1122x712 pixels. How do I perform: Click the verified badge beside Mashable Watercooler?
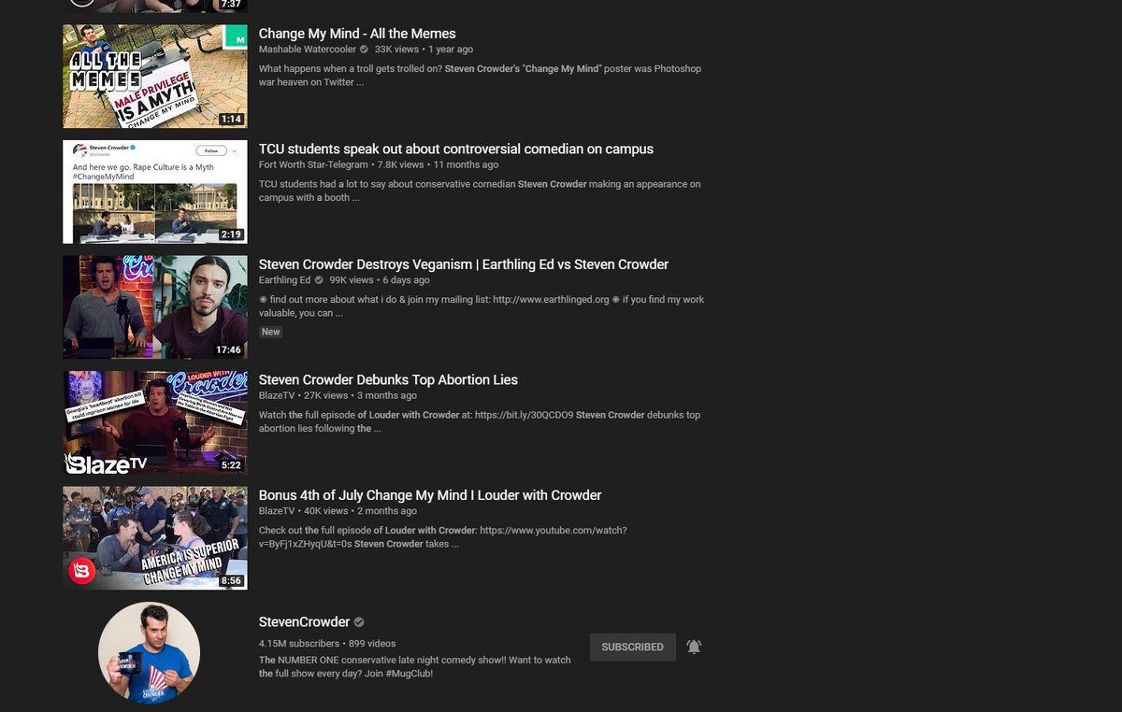coord(364,50)
